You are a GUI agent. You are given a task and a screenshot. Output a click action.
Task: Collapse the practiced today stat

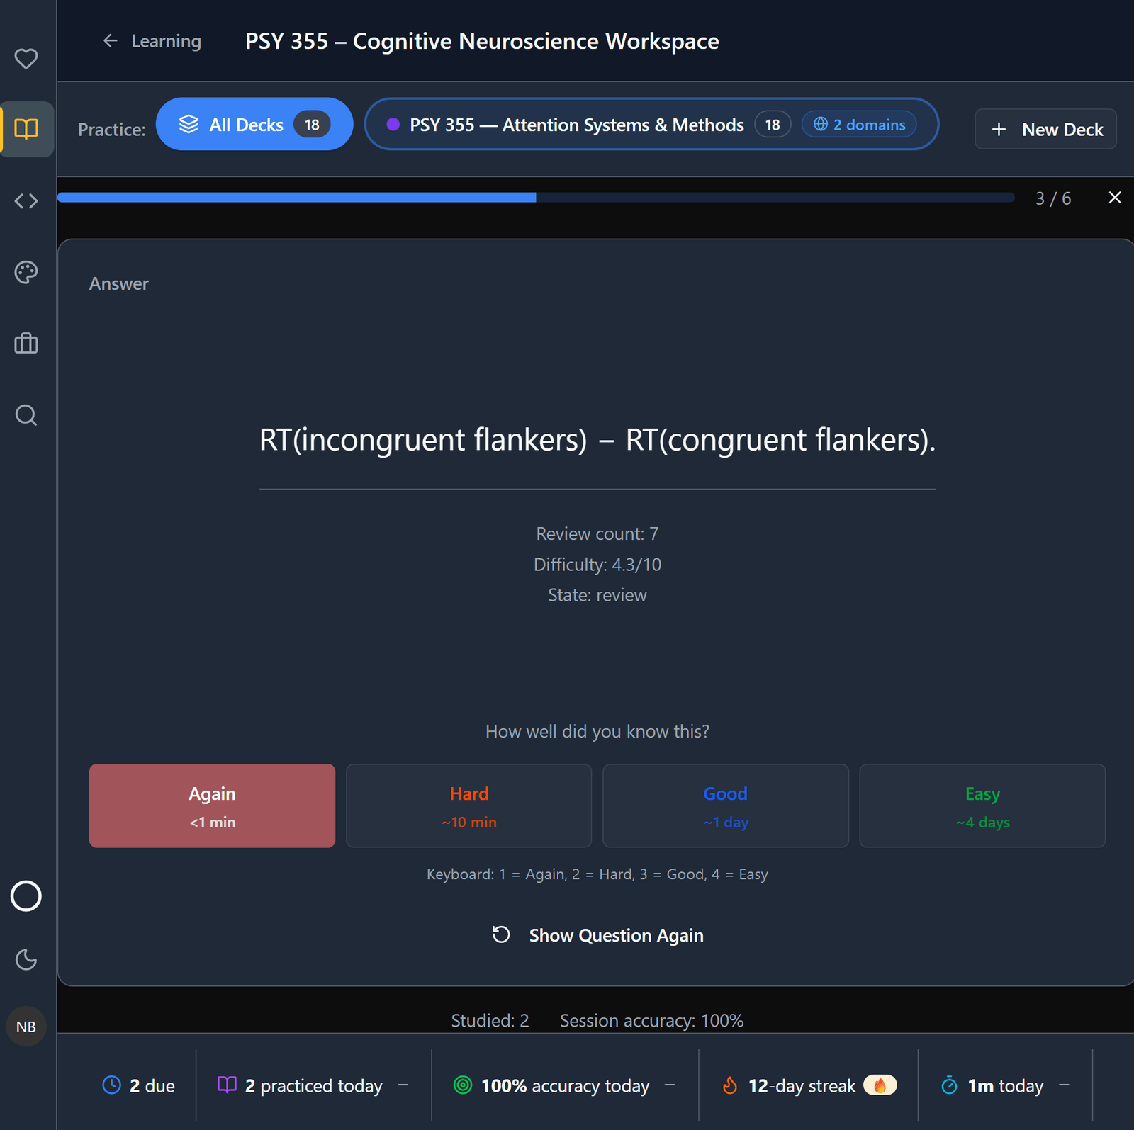[403, 1085]
